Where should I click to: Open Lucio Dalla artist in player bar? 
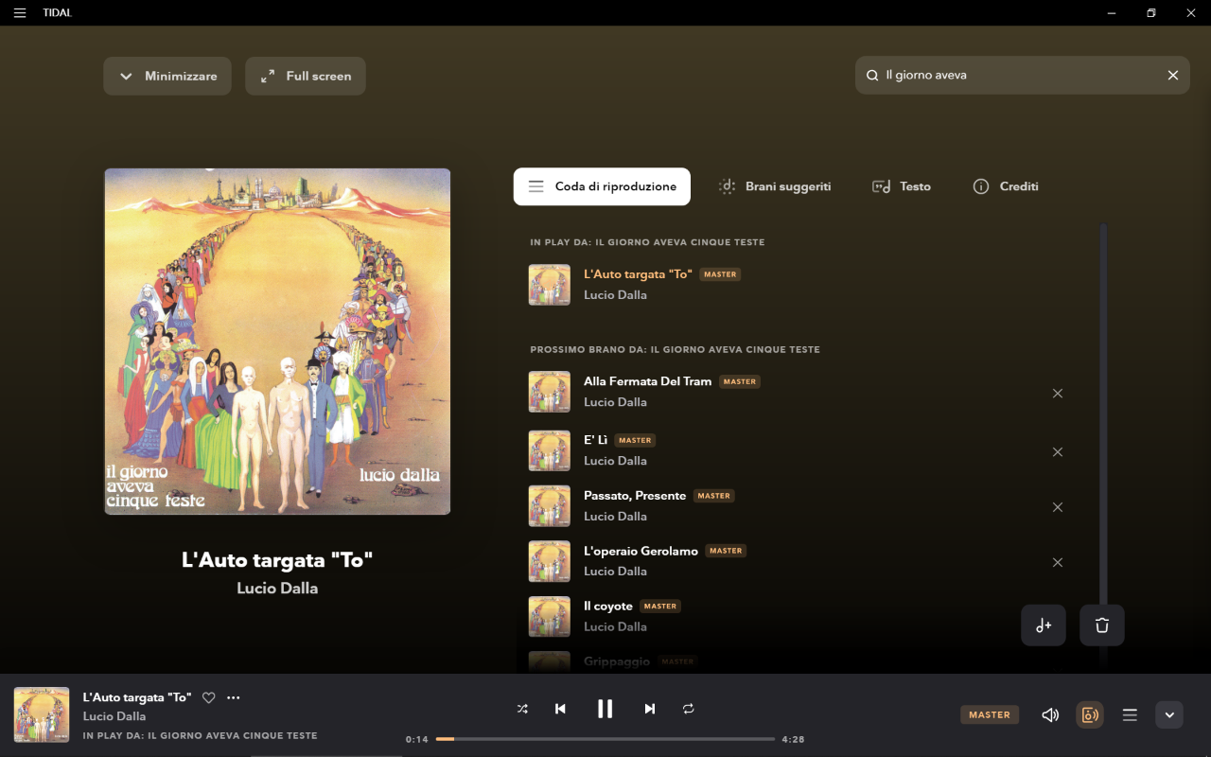[114, 716]
